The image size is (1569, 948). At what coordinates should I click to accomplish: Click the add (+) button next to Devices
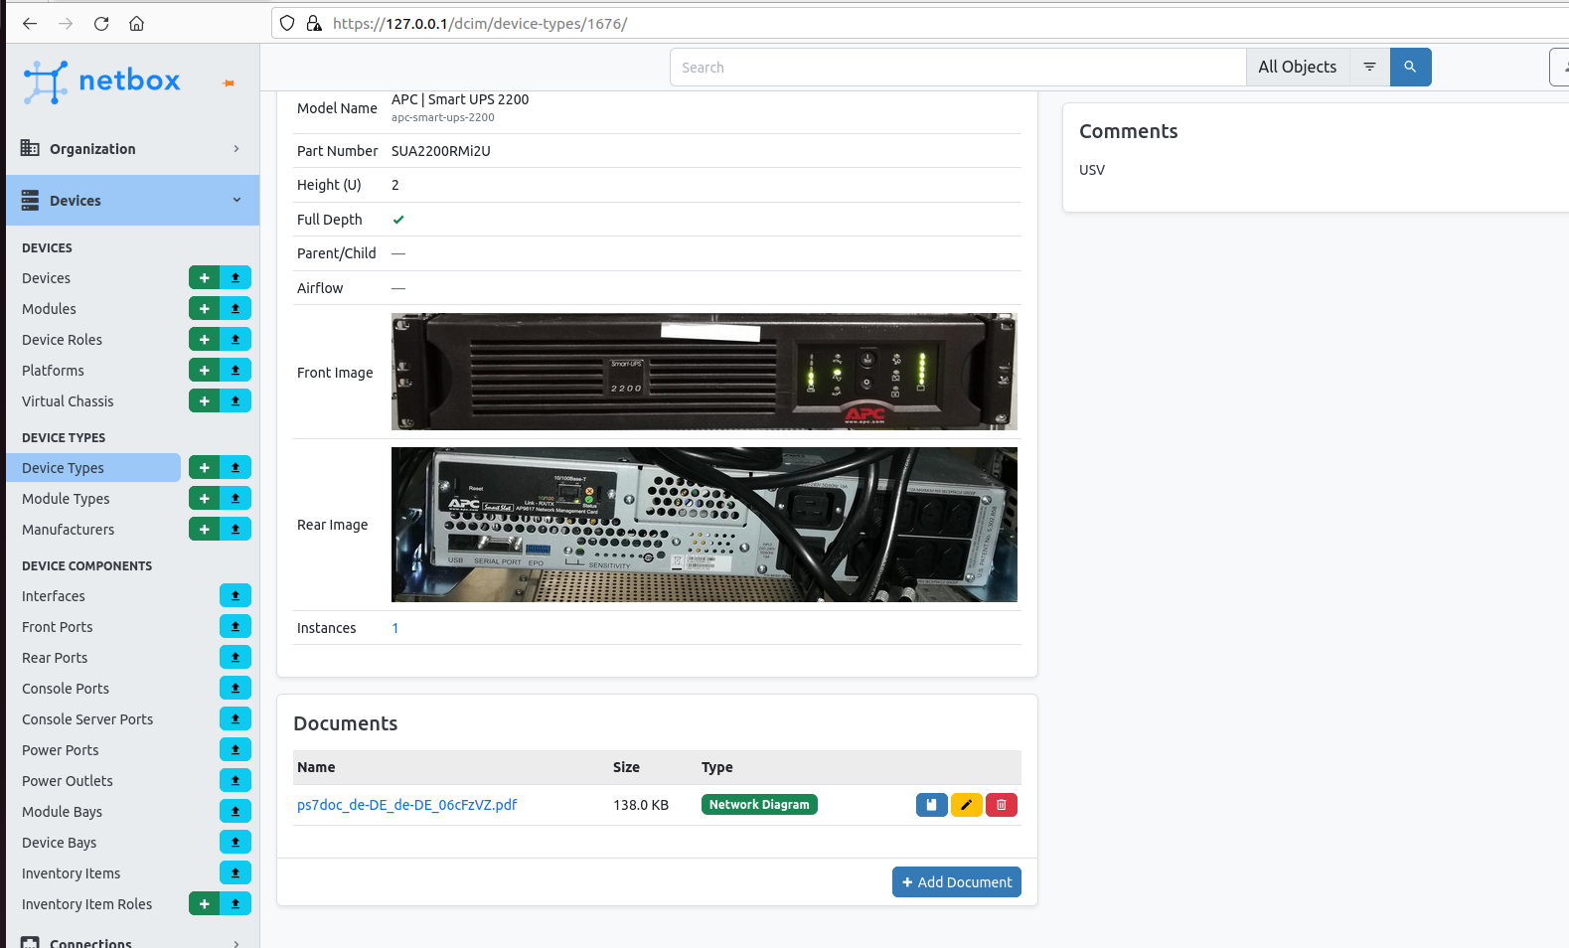point(204,278)
